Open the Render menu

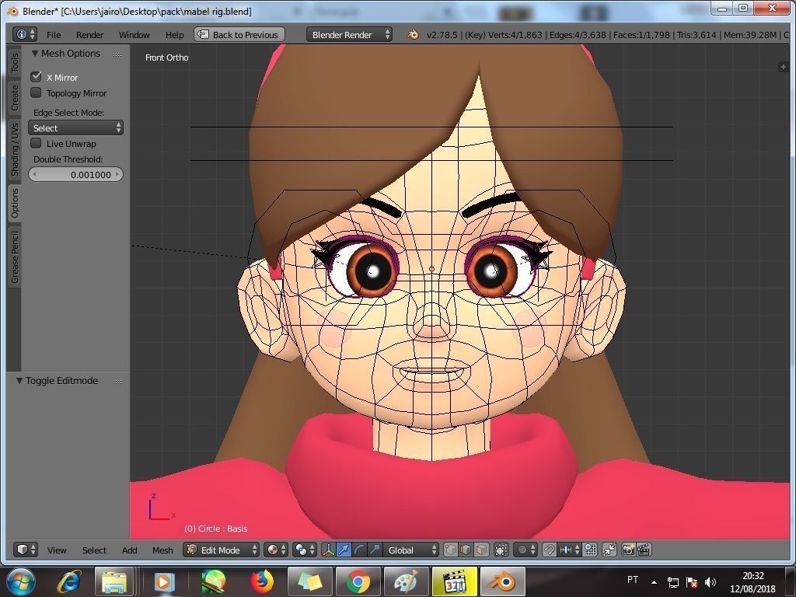[x=90, y=34]
